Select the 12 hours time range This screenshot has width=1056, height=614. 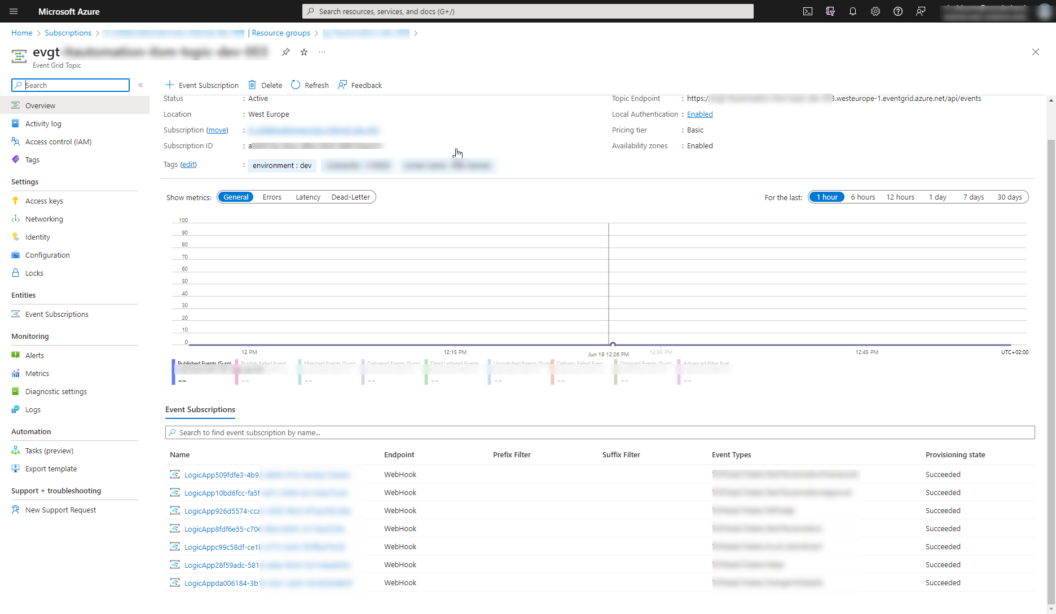[900, 197]
